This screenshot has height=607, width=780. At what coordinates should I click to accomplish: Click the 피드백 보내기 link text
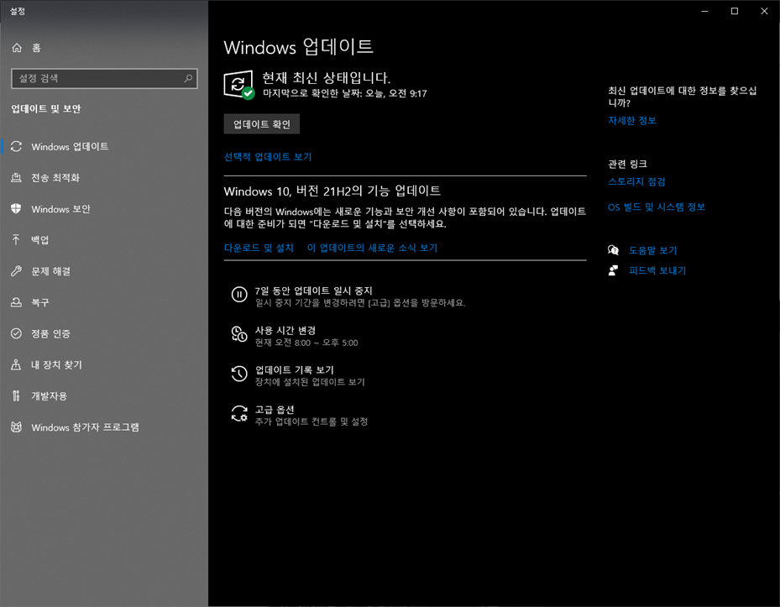(x=657, y=270)
